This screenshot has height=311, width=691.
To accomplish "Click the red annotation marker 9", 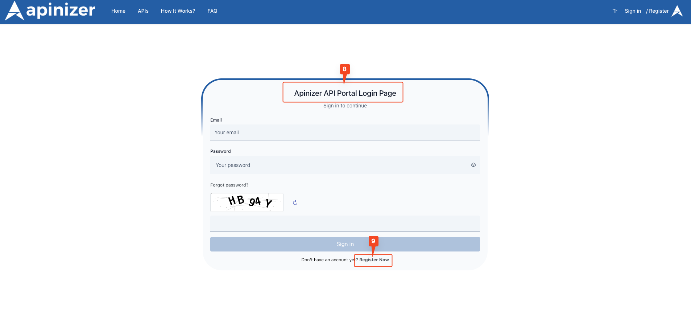I will coord(373,241).
